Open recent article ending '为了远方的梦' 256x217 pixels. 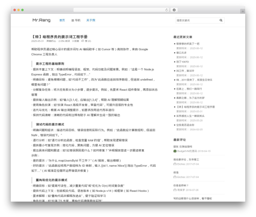[x=190, y=98]
